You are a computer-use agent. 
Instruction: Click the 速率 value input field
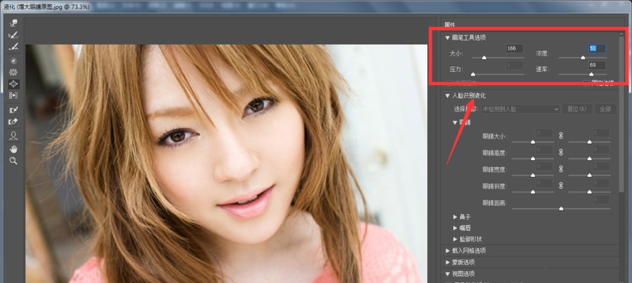(x=596, y=65)
